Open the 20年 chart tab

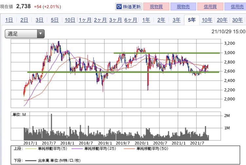click(x=222, y=20)
